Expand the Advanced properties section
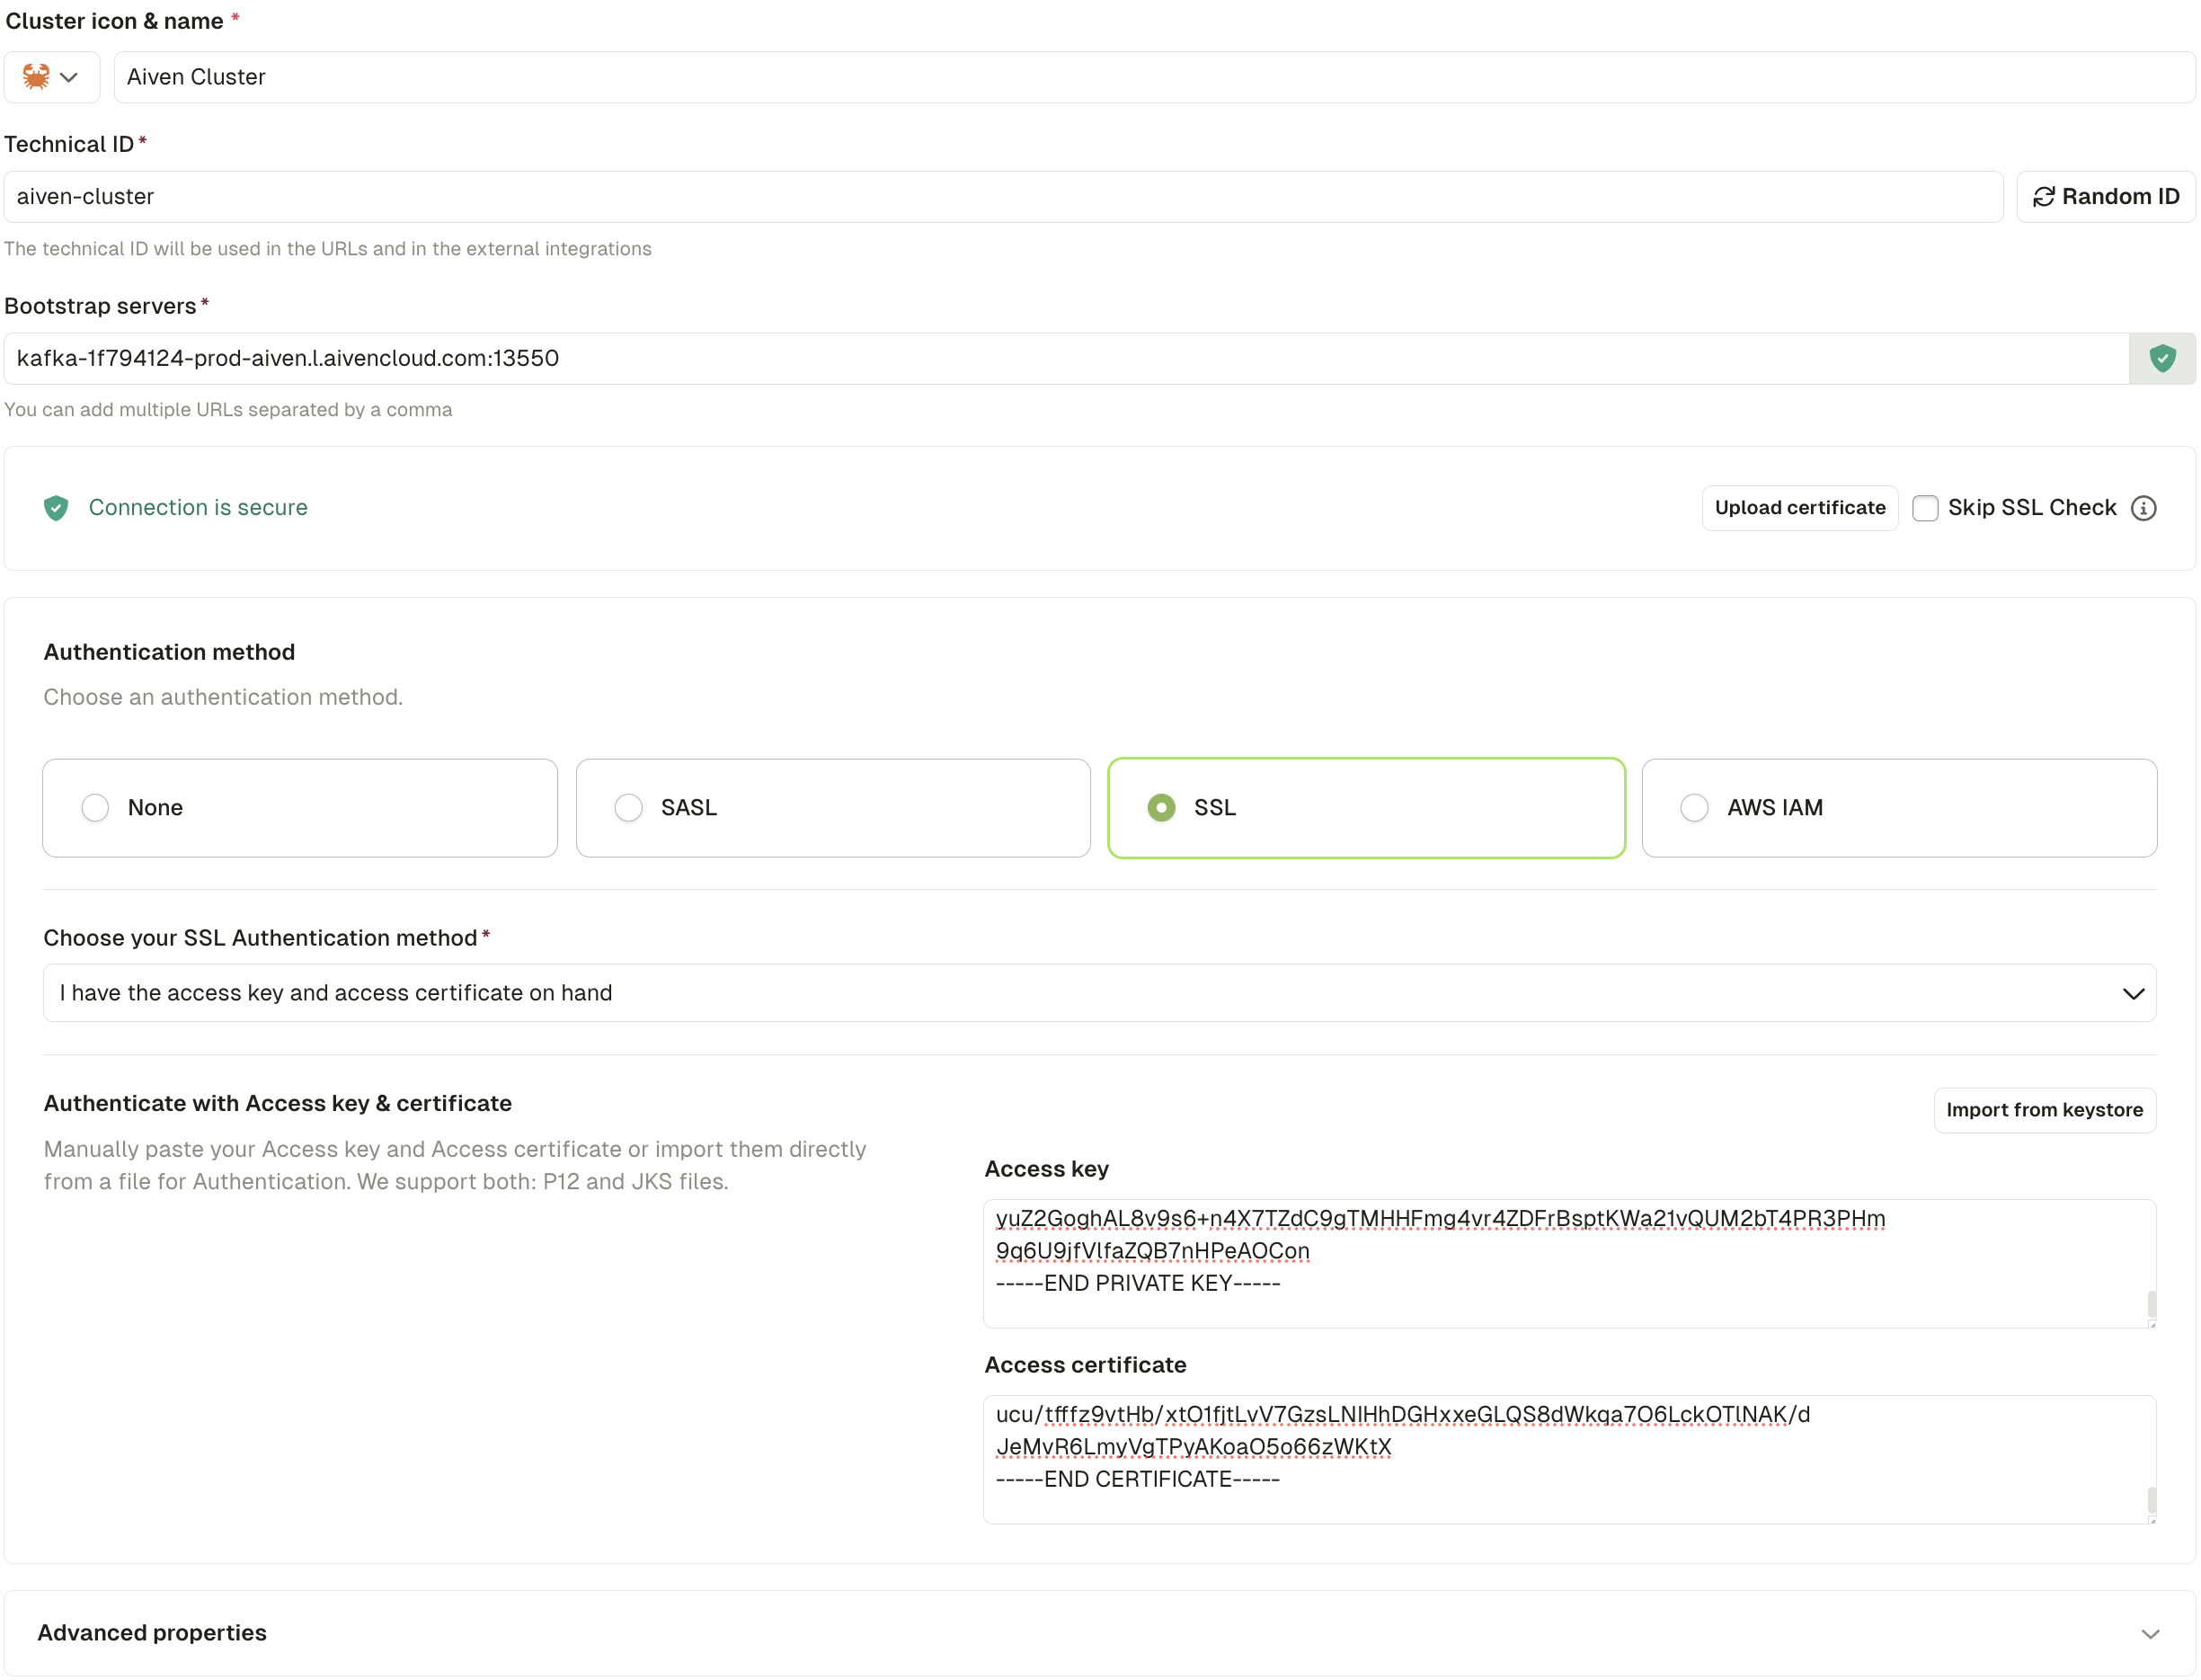Image resolution: width=2201 pixels, height=1680 pixels. (1098, 1633)
